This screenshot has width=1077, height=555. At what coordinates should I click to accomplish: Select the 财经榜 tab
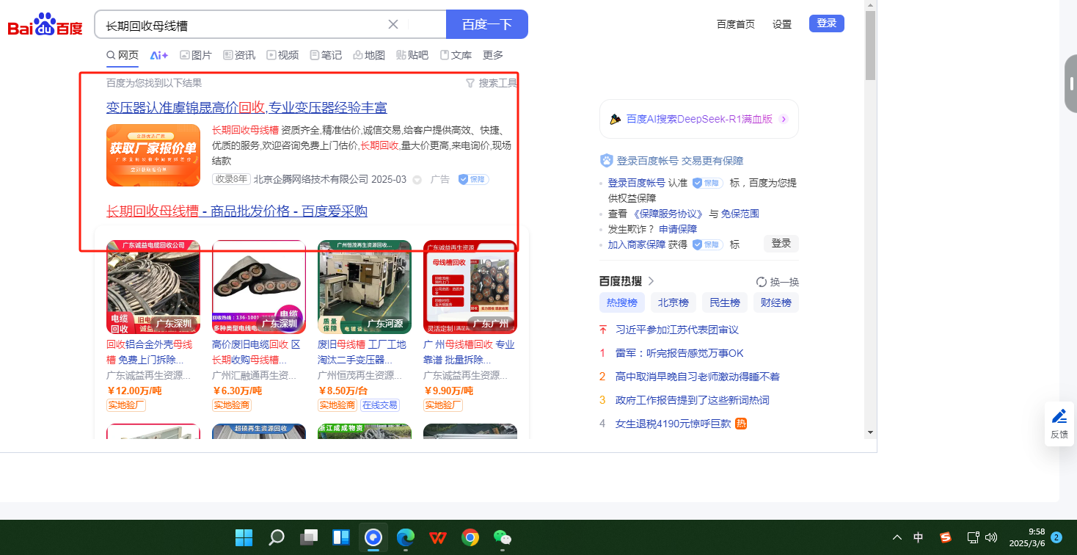click(776, 302)
